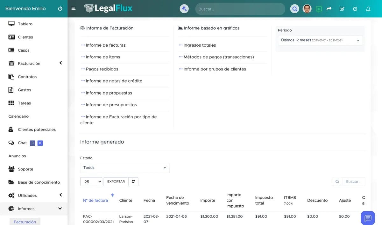Click the blue search magnifier icon
This screenshot has height=225, width=382.
pos(294,9)
